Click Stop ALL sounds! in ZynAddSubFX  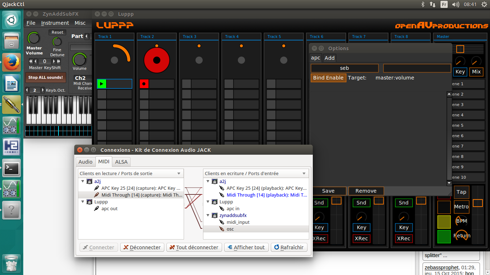46,77
